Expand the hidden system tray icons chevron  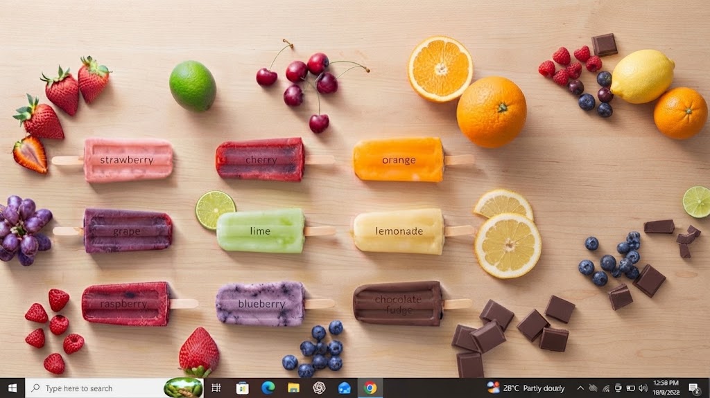[580, 388]
